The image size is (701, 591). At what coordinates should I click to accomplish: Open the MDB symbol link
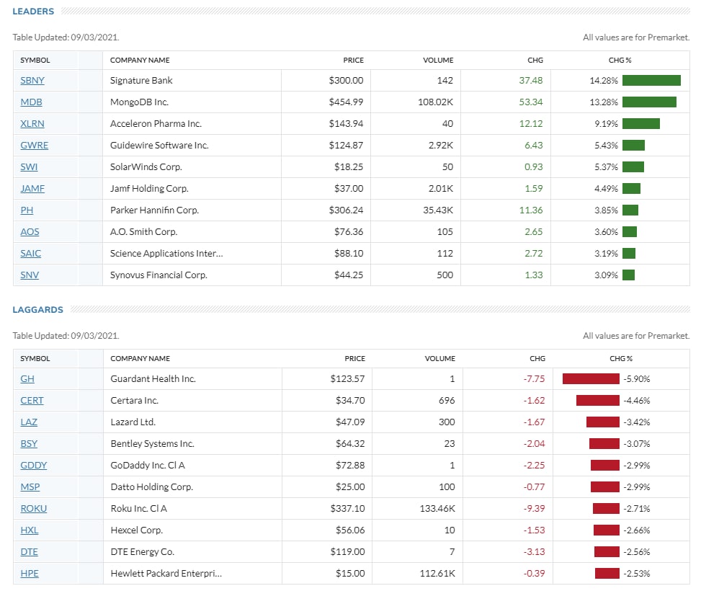click(x=31, y=102)
